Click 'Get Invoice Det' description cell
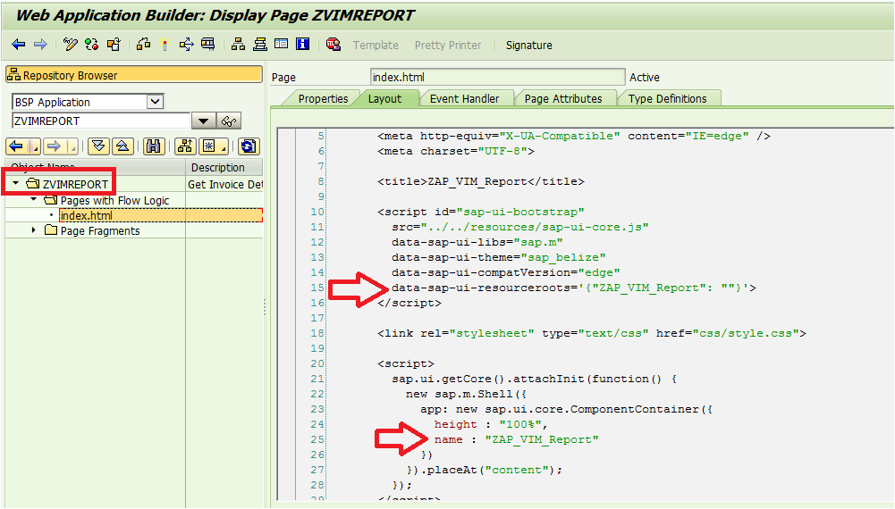 [x=225, y=184]
